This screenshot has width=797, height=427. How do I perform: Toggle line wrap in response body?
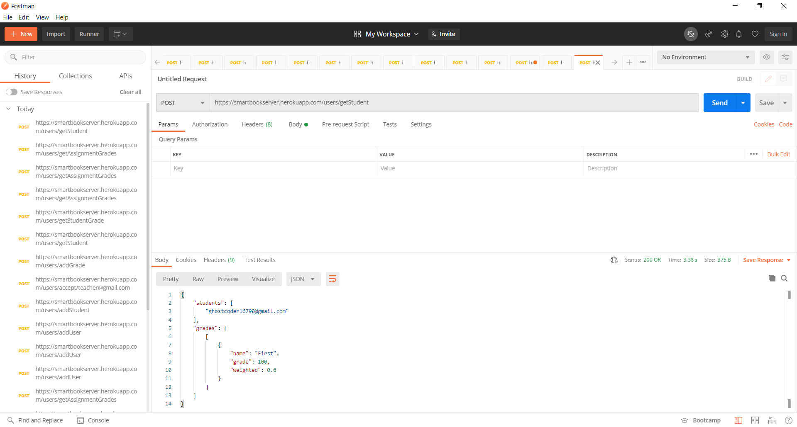coord(332,279)
